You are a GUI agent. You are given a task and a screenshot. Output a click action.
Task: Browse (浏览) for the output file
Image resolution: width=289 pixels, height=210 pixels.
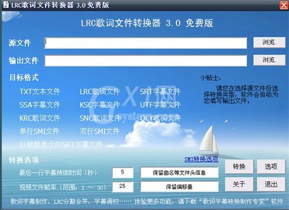pos(269,60)
